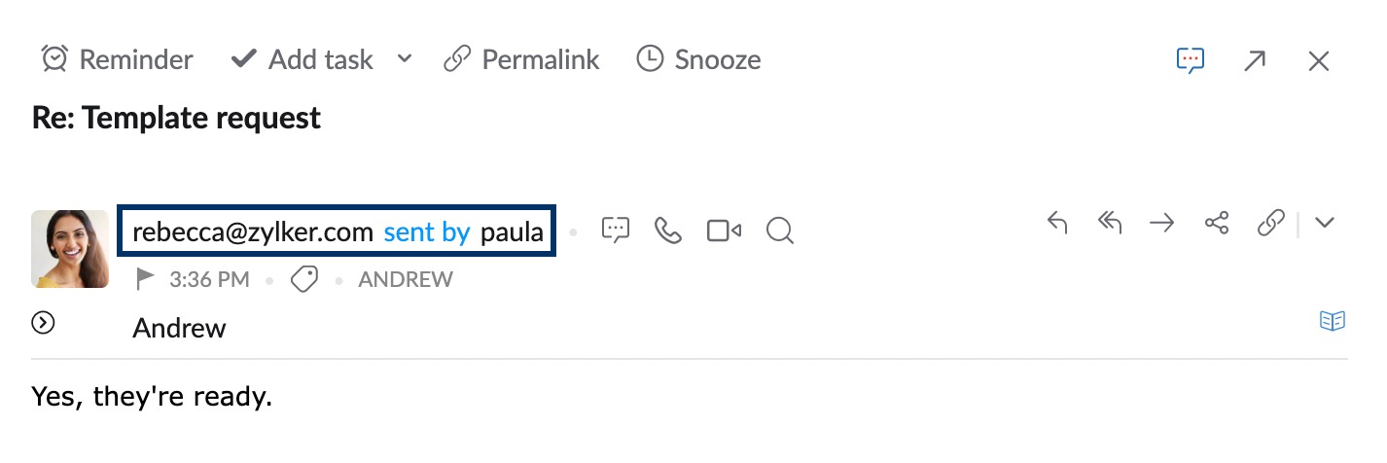The image size is (1387, 463).
Task: Search emails from this sender
Action: 779,231
